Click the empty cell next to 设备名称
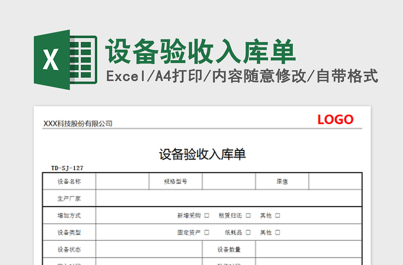 pyautogui.click(x=122, y=181)
